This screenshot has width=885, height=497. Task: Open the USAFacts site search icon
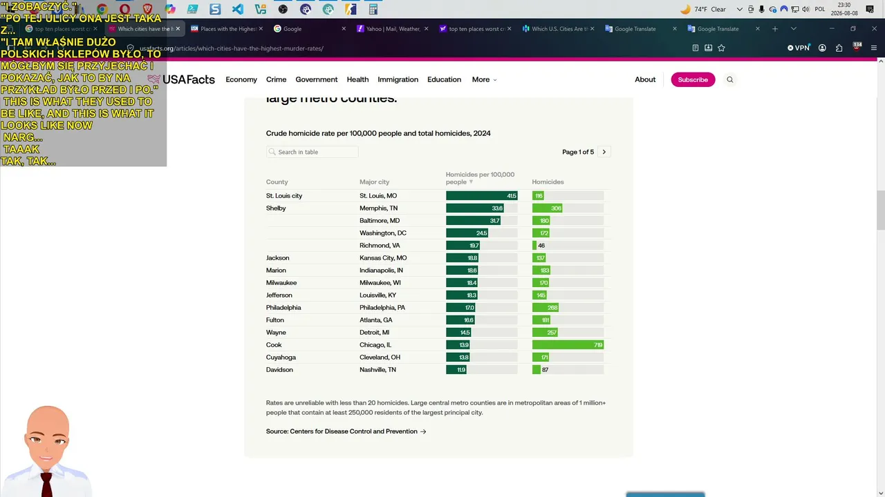pyautogui.click(x=729, y=79)
